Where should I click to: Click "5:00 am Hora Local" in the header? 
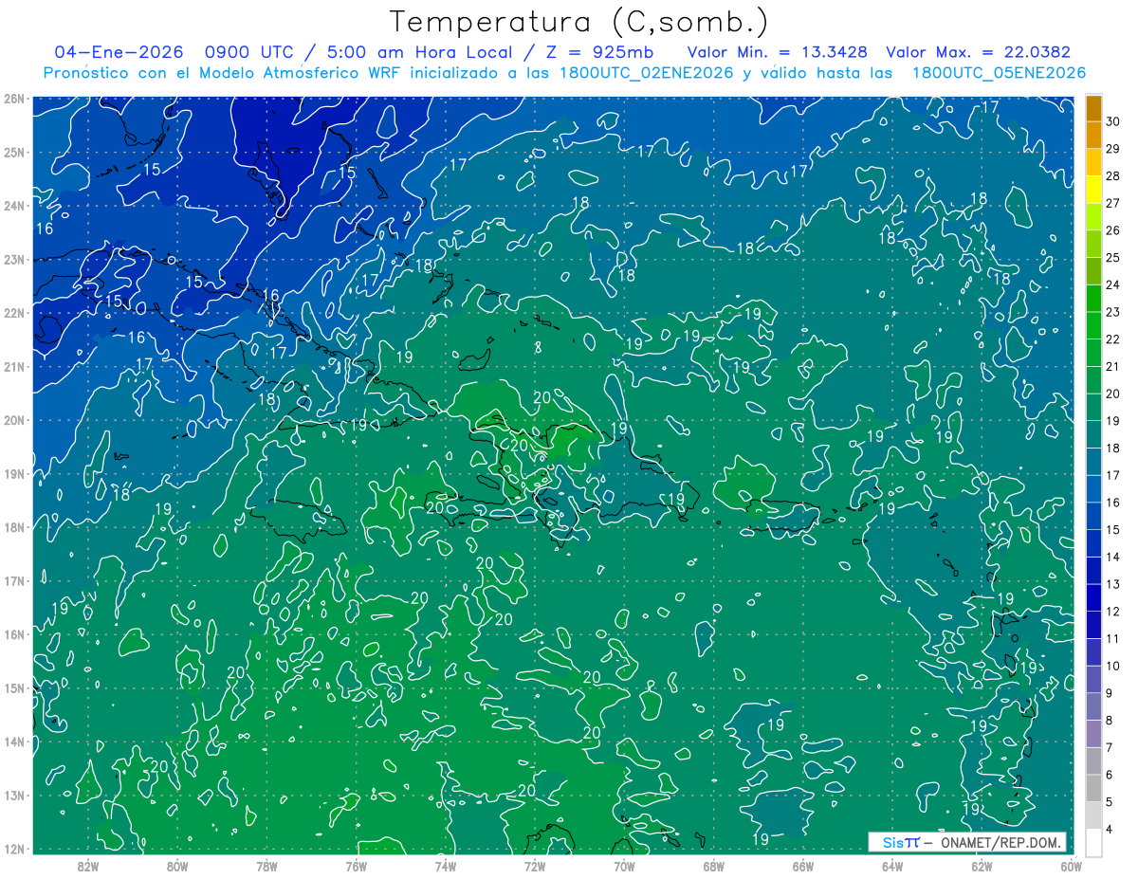click(419, 52)
